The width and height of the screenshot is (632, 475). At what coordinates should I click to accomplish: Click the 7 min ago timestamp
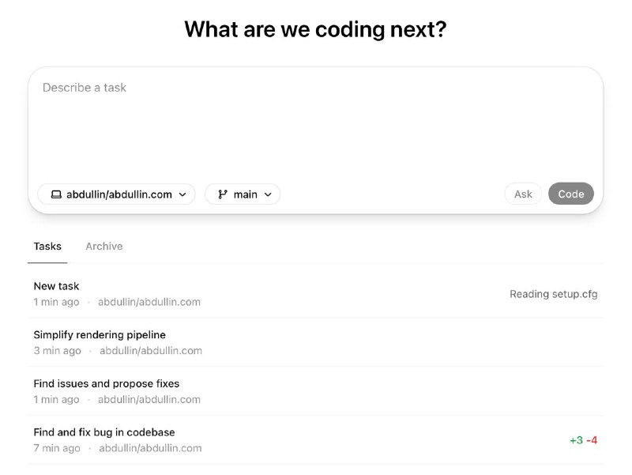[x=57, y=448]
